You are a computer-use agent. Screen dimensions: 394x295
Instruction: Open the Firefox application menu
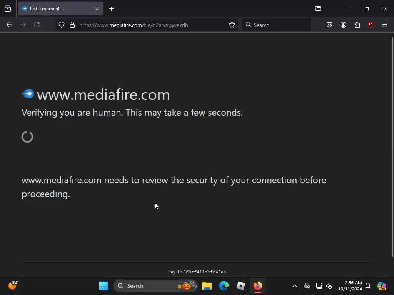(x=385, y=25)
